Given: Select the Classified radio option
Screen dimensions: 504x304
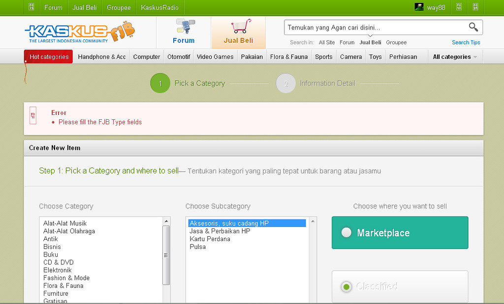Looking at the screenshot, I should tap(346, 286).
